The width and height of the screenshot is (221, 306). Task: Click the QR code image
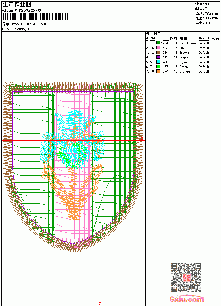[x=186, y=278]
